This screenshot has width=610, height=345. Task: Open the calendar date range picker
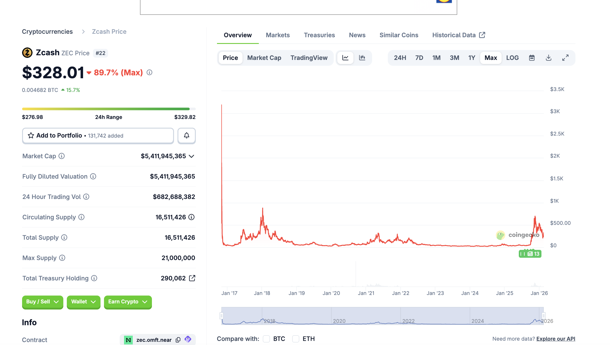532,58
